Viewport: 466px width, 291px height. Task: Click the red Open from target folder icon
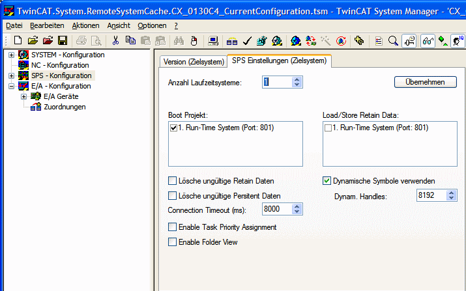(x=48, y=40)
